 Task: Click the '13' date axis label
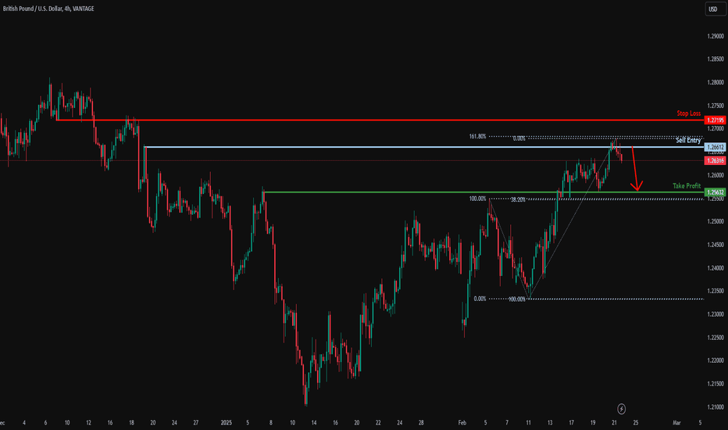pos(550,423)
